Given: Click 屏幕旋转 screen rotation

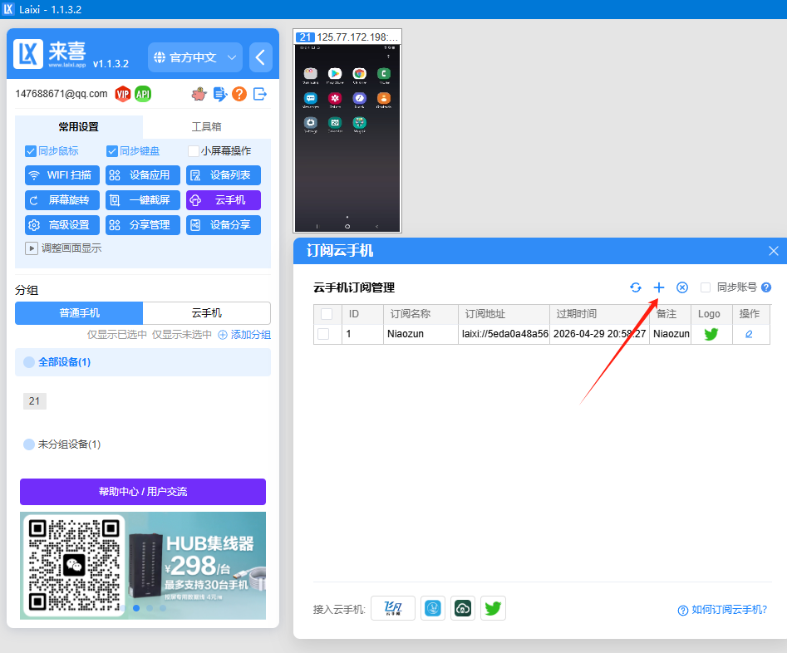Looking at the screenshot, I should coord(62,200).
